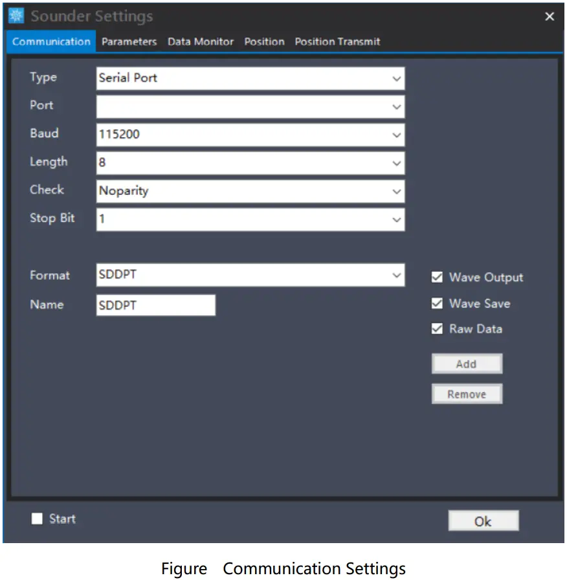
Task: Select the Position tab
Action: click(x=264, y=41)
